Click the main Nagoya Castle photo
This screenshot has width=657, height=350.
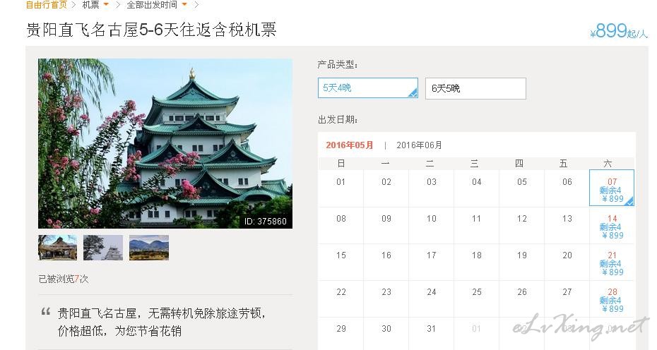(x=165, y=143)
